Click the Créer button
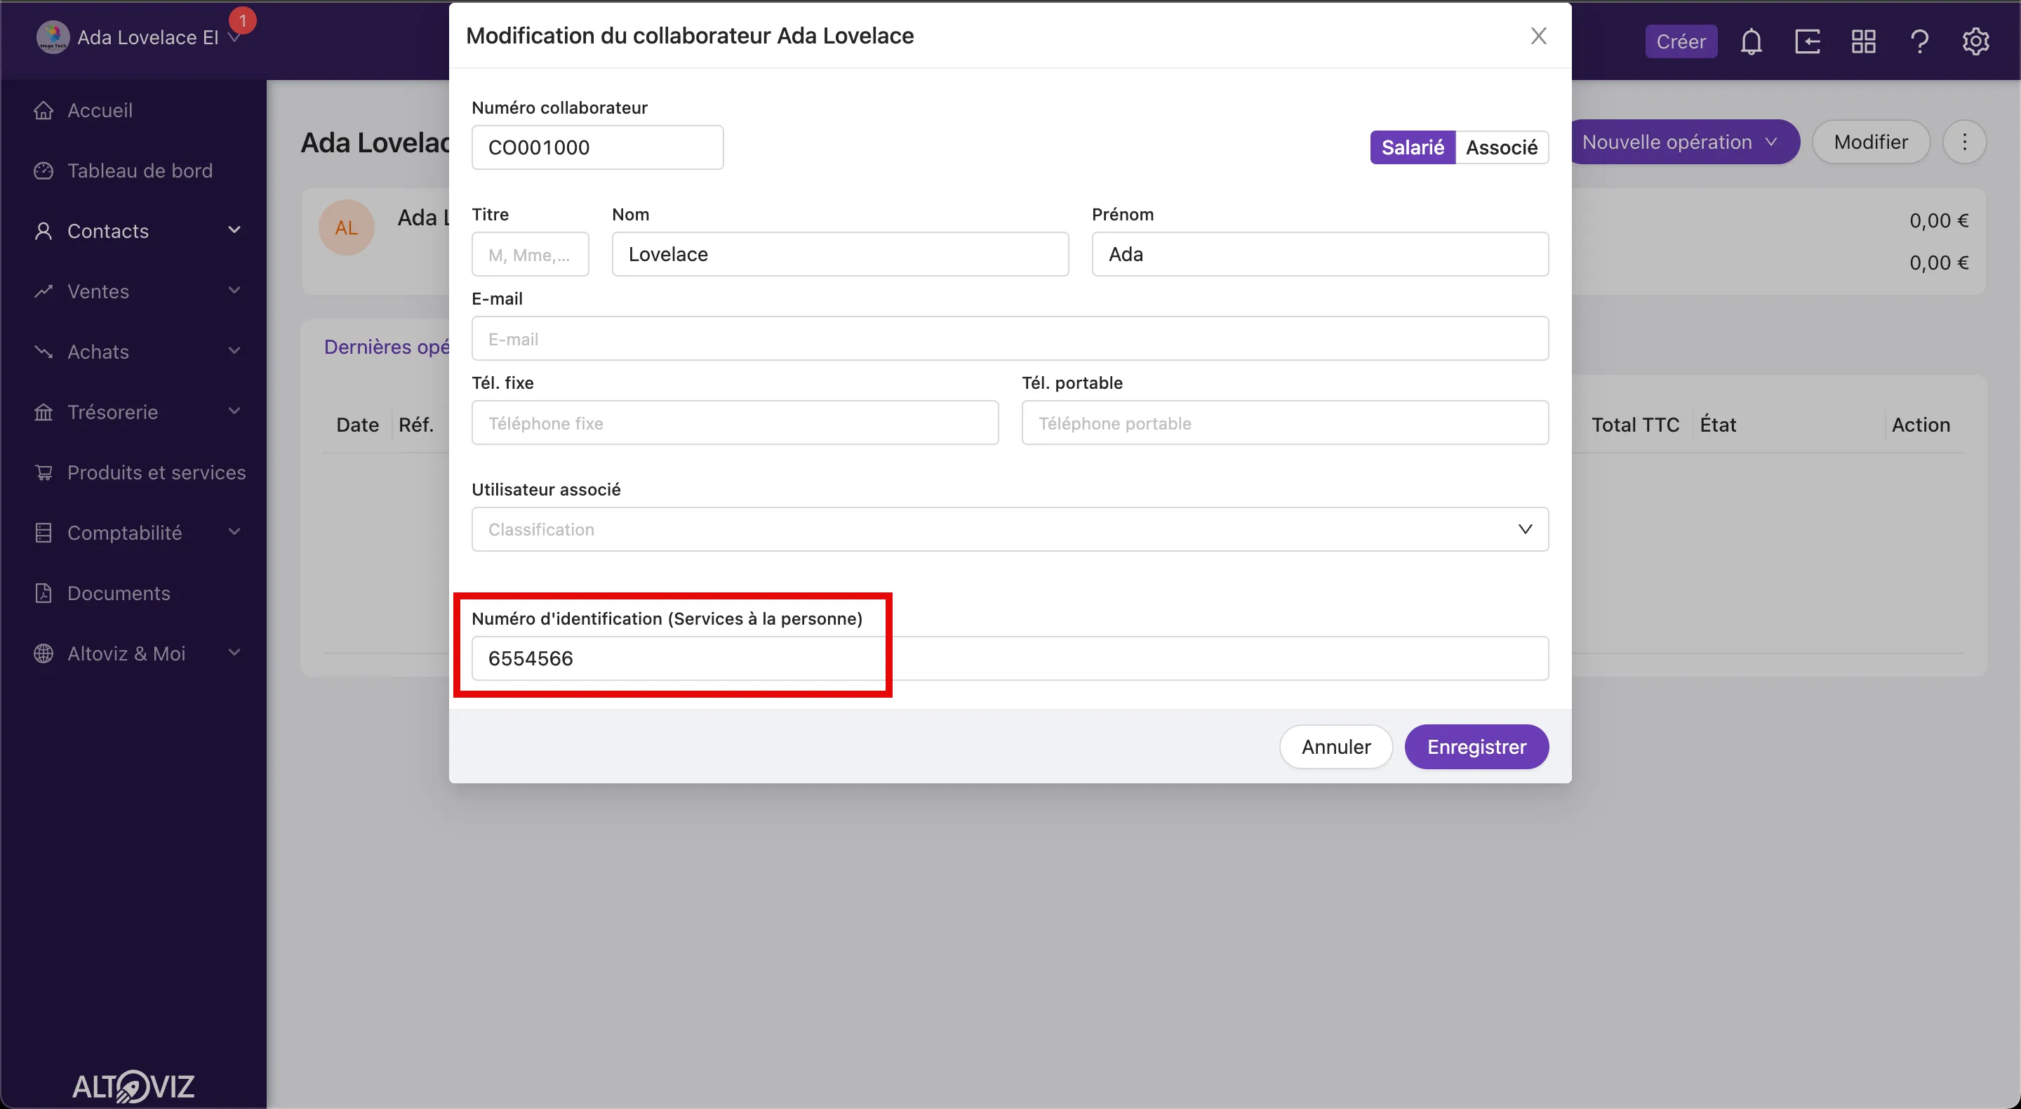 click(1681, 41)
